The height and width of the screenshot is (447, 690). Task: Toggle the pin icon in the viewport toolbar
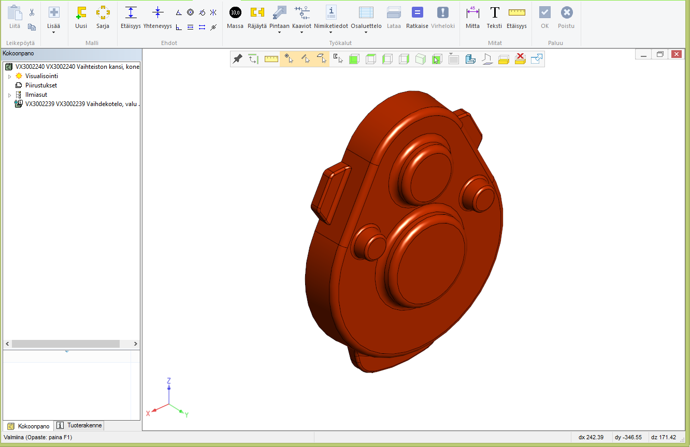pos(237,59)
